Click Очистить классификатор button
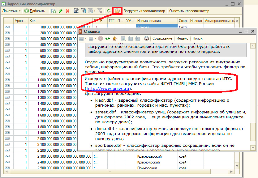The height and width of the screenshot is (178, 258). coord(189,11)
